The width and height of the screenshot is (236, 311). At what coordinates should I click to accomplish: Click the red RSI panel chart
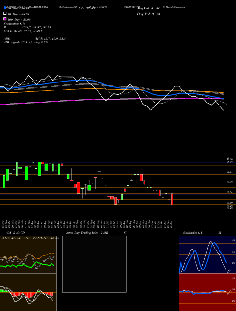207,292
